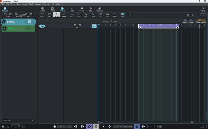
Task: Click the 0001.1.1 position display
Action: pyautogui.click(x=64, y=127)
